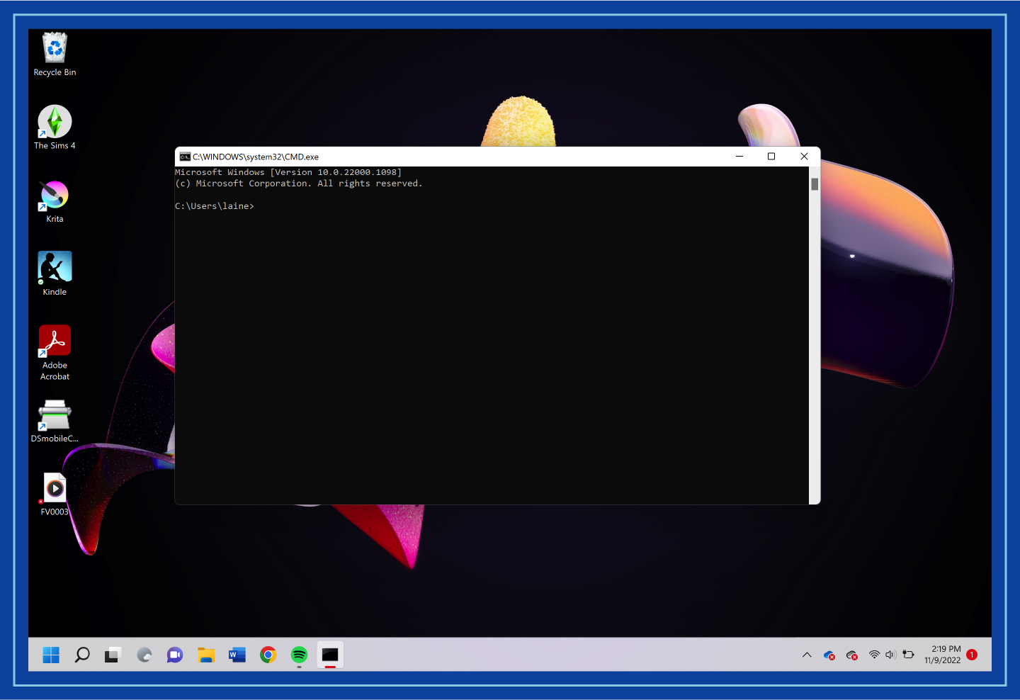Screen dimensions: 1020x700
Task: Open the Recycle Bin
Action: point(54,48)
